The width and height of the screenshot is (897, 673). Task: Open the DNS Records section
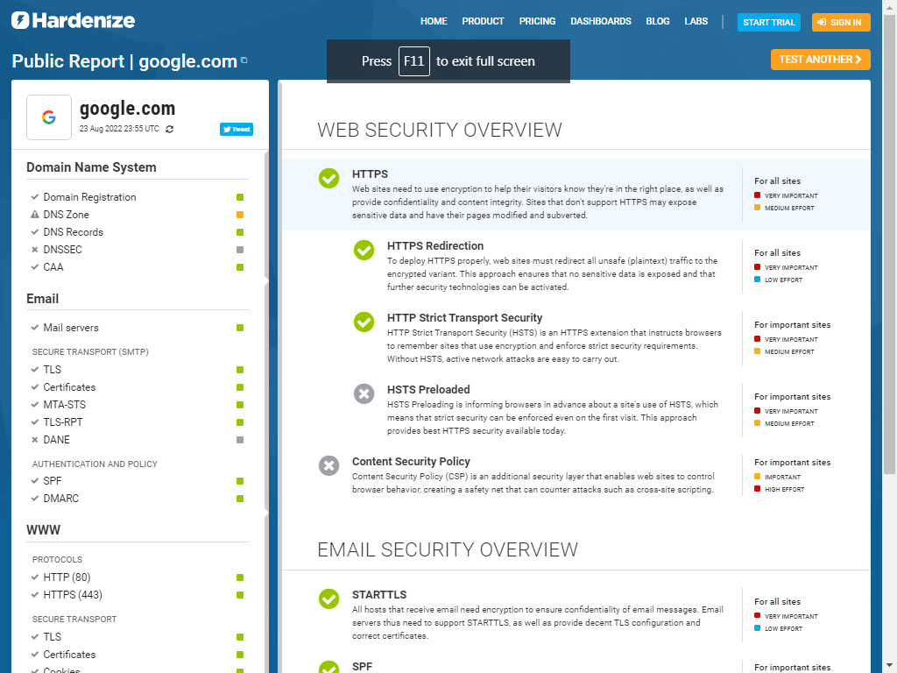[x=74, y=231]
